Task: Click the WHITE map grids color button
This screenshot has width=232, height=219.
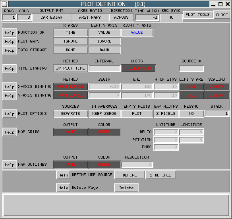Action: [x=104, y=132]
